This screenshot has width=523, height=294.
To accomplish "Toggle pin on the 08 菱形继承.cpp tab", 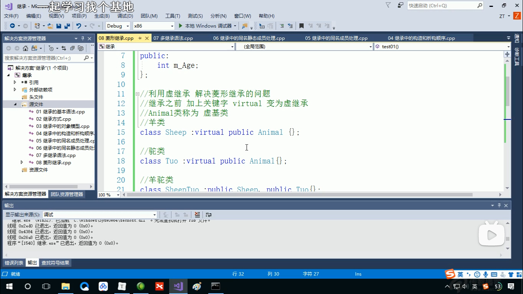I will [x=140, y=38].
